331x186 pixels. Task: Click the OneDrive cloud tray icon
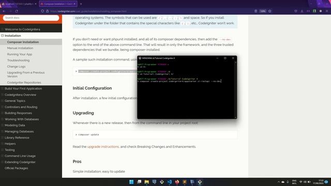(x=283, y=182)
